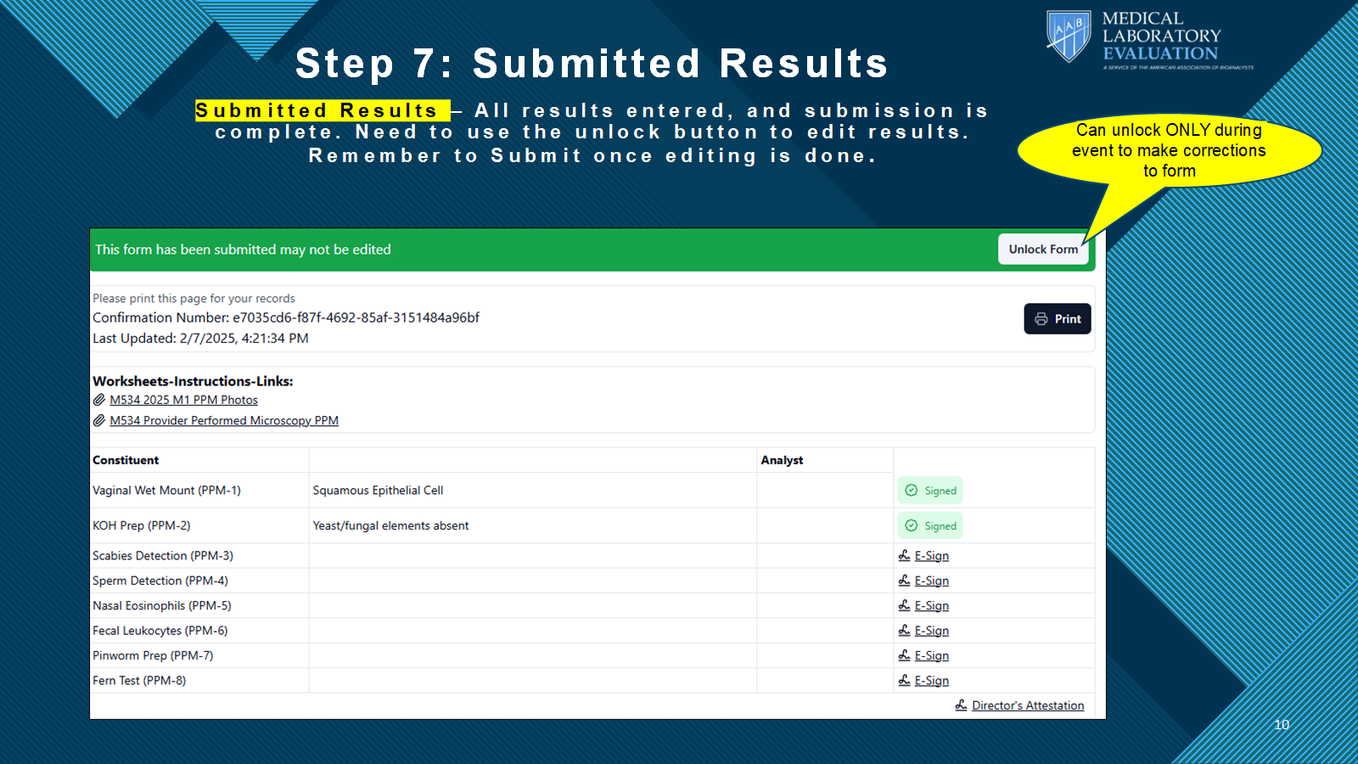The width and height of the screenshot is (1358, 764).
Task: Open the M534 2025 M1 PPM Photos link
Action: (183, 400)
